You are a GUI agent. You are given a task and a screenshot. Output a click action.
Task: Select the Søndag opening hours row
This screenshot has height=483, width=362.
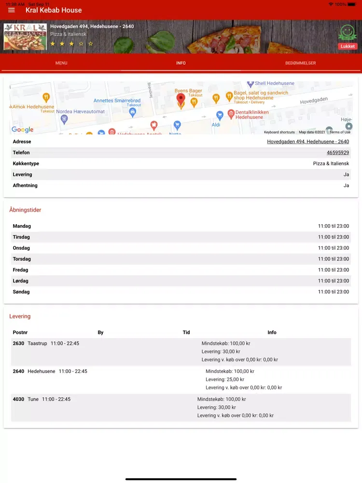click(x=181, y=292)
